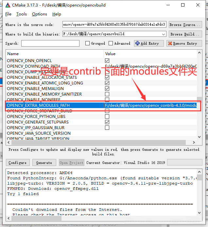Viewport: 208px width, 227px height.
Task: Click the CMake logo icon in title bar
Action: 8,5
